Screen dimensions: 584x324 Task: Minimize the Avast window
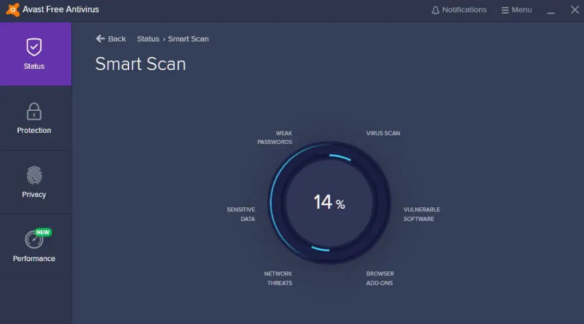[x=551, y=13]
